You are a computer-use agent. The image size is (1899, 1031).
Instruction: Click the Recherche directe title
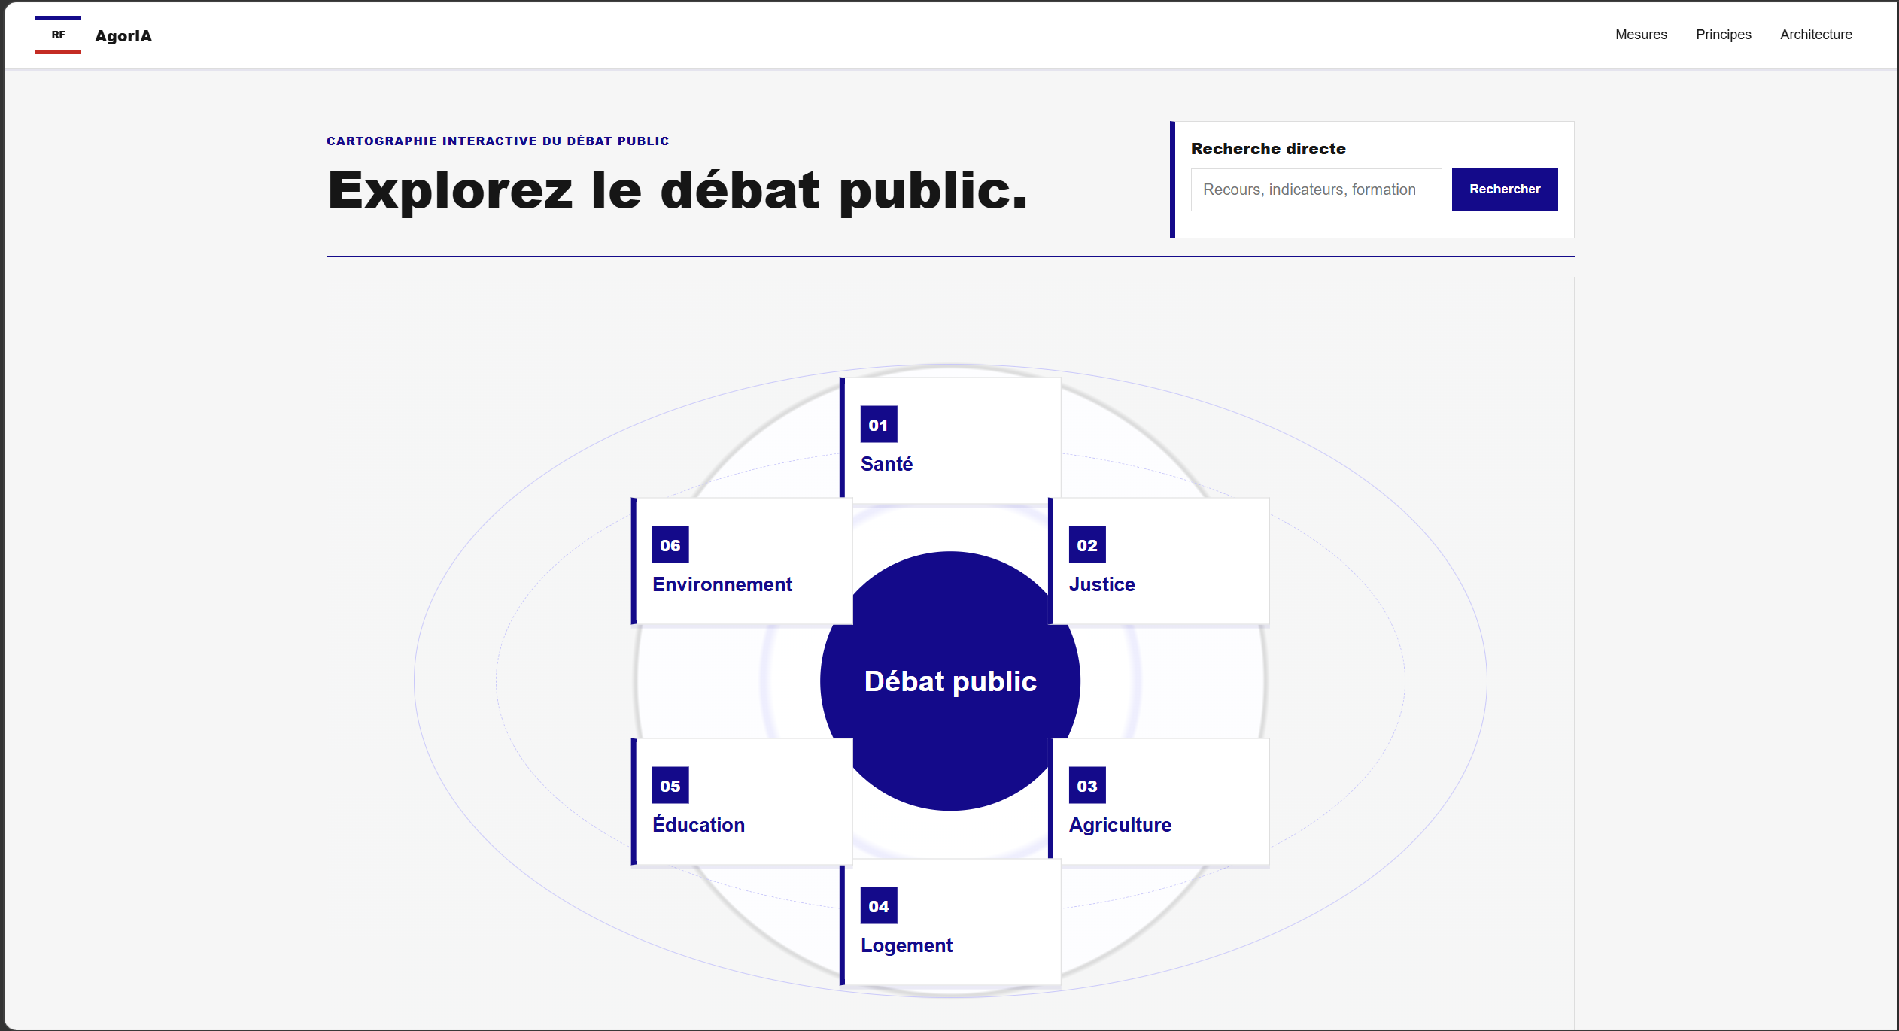coord(1268,149)
